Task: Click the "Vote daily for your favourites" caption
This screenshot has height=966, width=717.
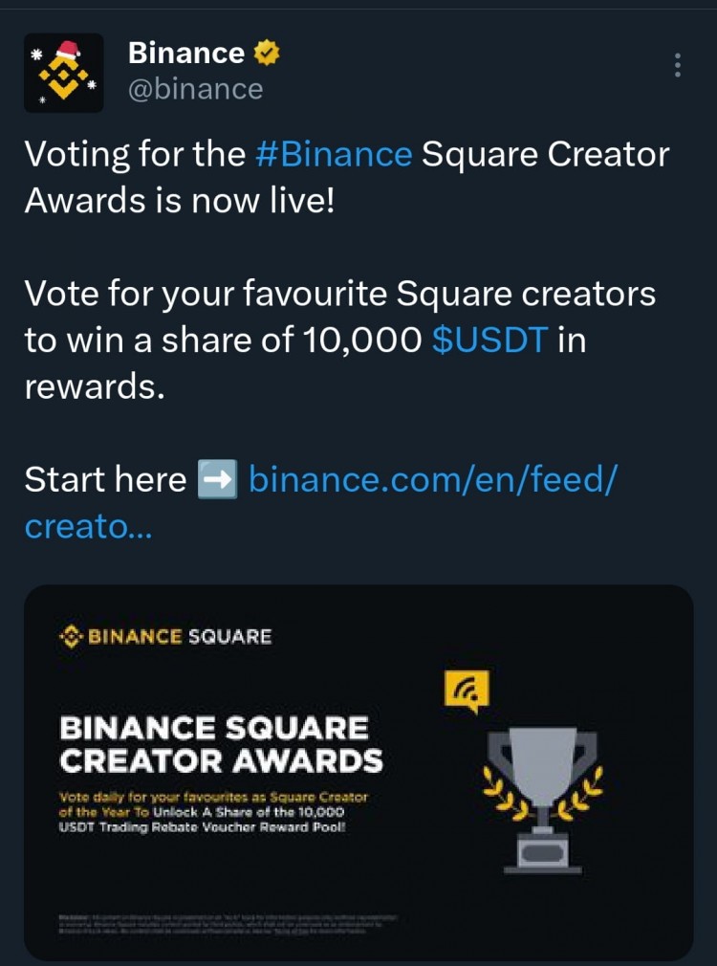Action: coord(214,811)
